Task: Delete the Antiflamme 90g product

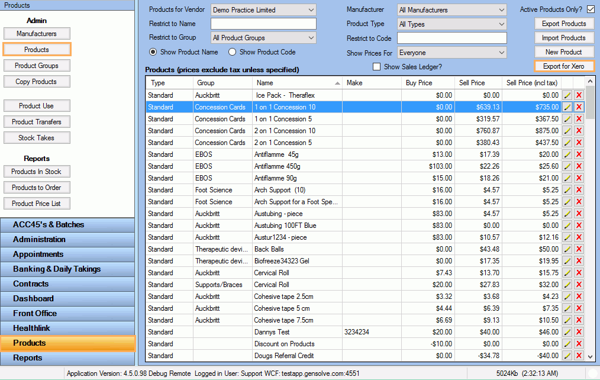Action: (x=579, y=178)
